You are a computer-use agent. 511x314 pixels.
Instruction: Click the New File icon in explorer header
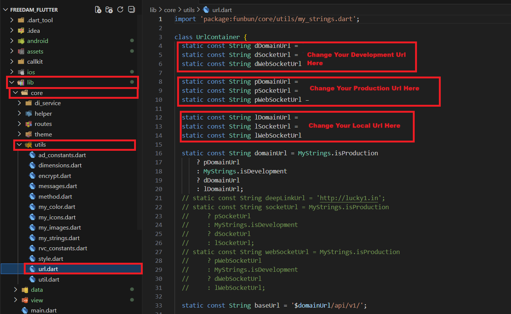[98, 10]
